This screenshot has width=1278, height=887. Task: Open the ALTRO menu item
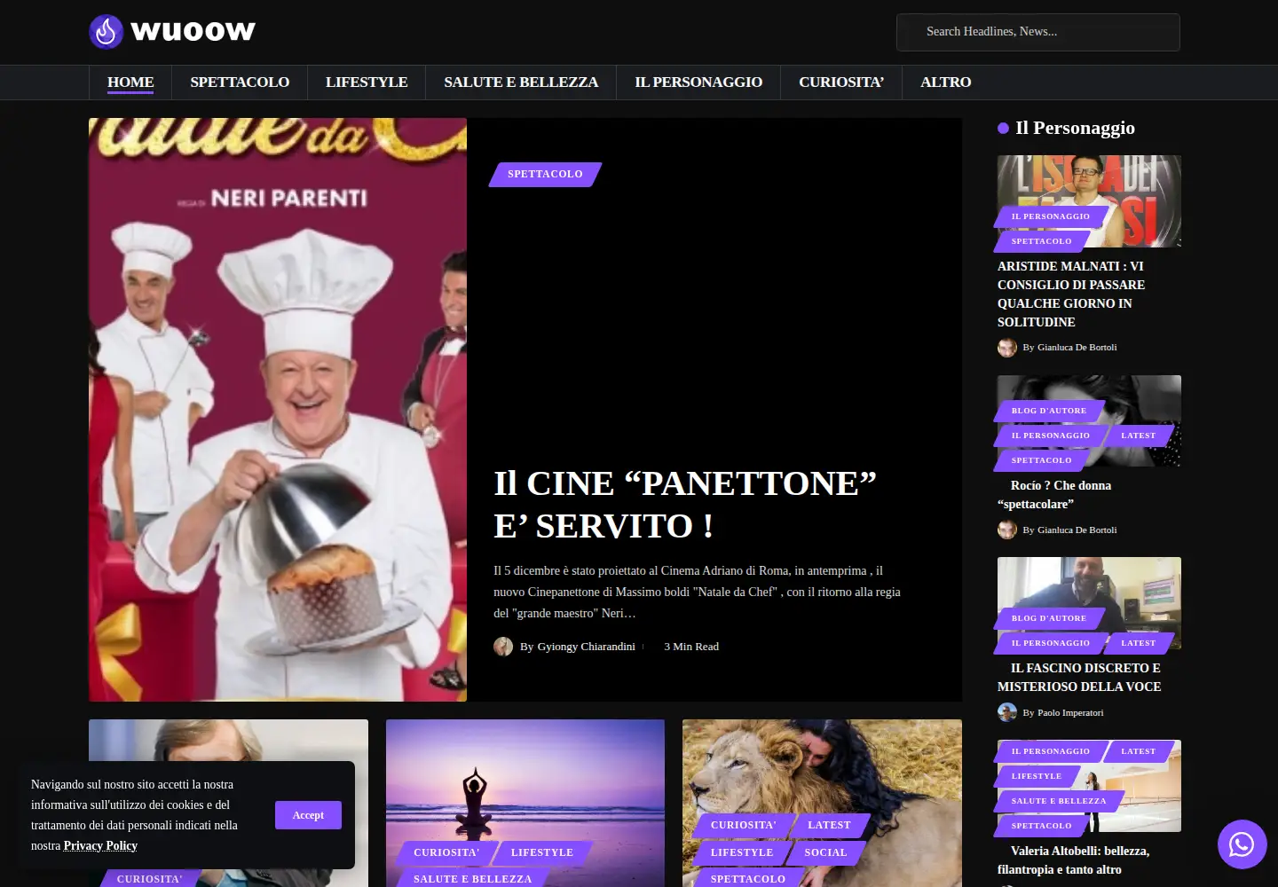(x=946, y=82)
